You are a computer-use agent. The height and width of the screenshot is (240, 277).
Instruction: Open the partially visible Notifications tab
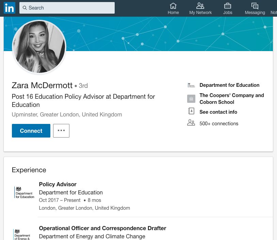click(274, 12)
